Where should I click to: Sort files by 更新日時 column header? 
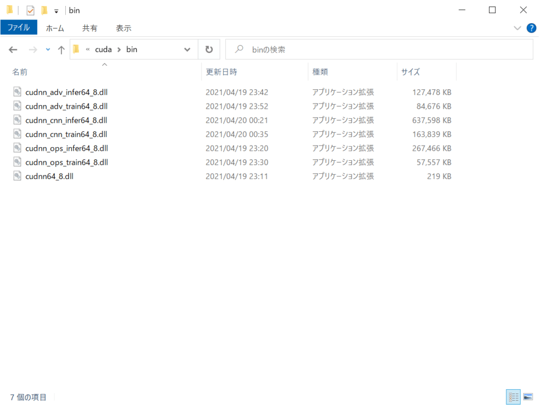point(221,72)
